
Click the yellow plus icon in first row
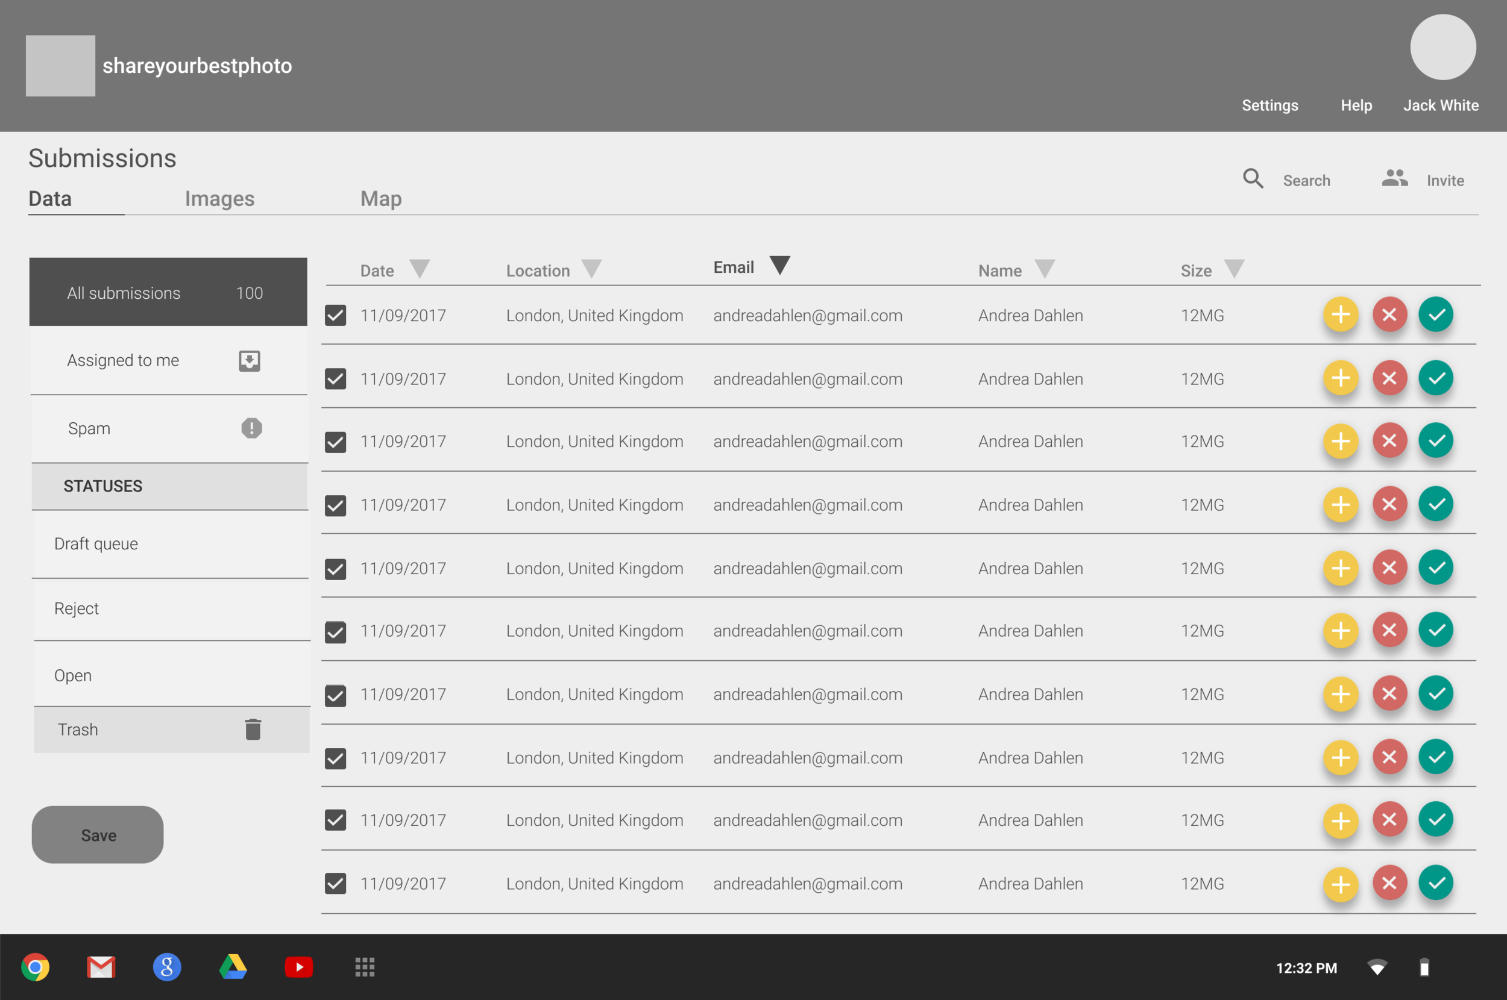click(1341, 314)
